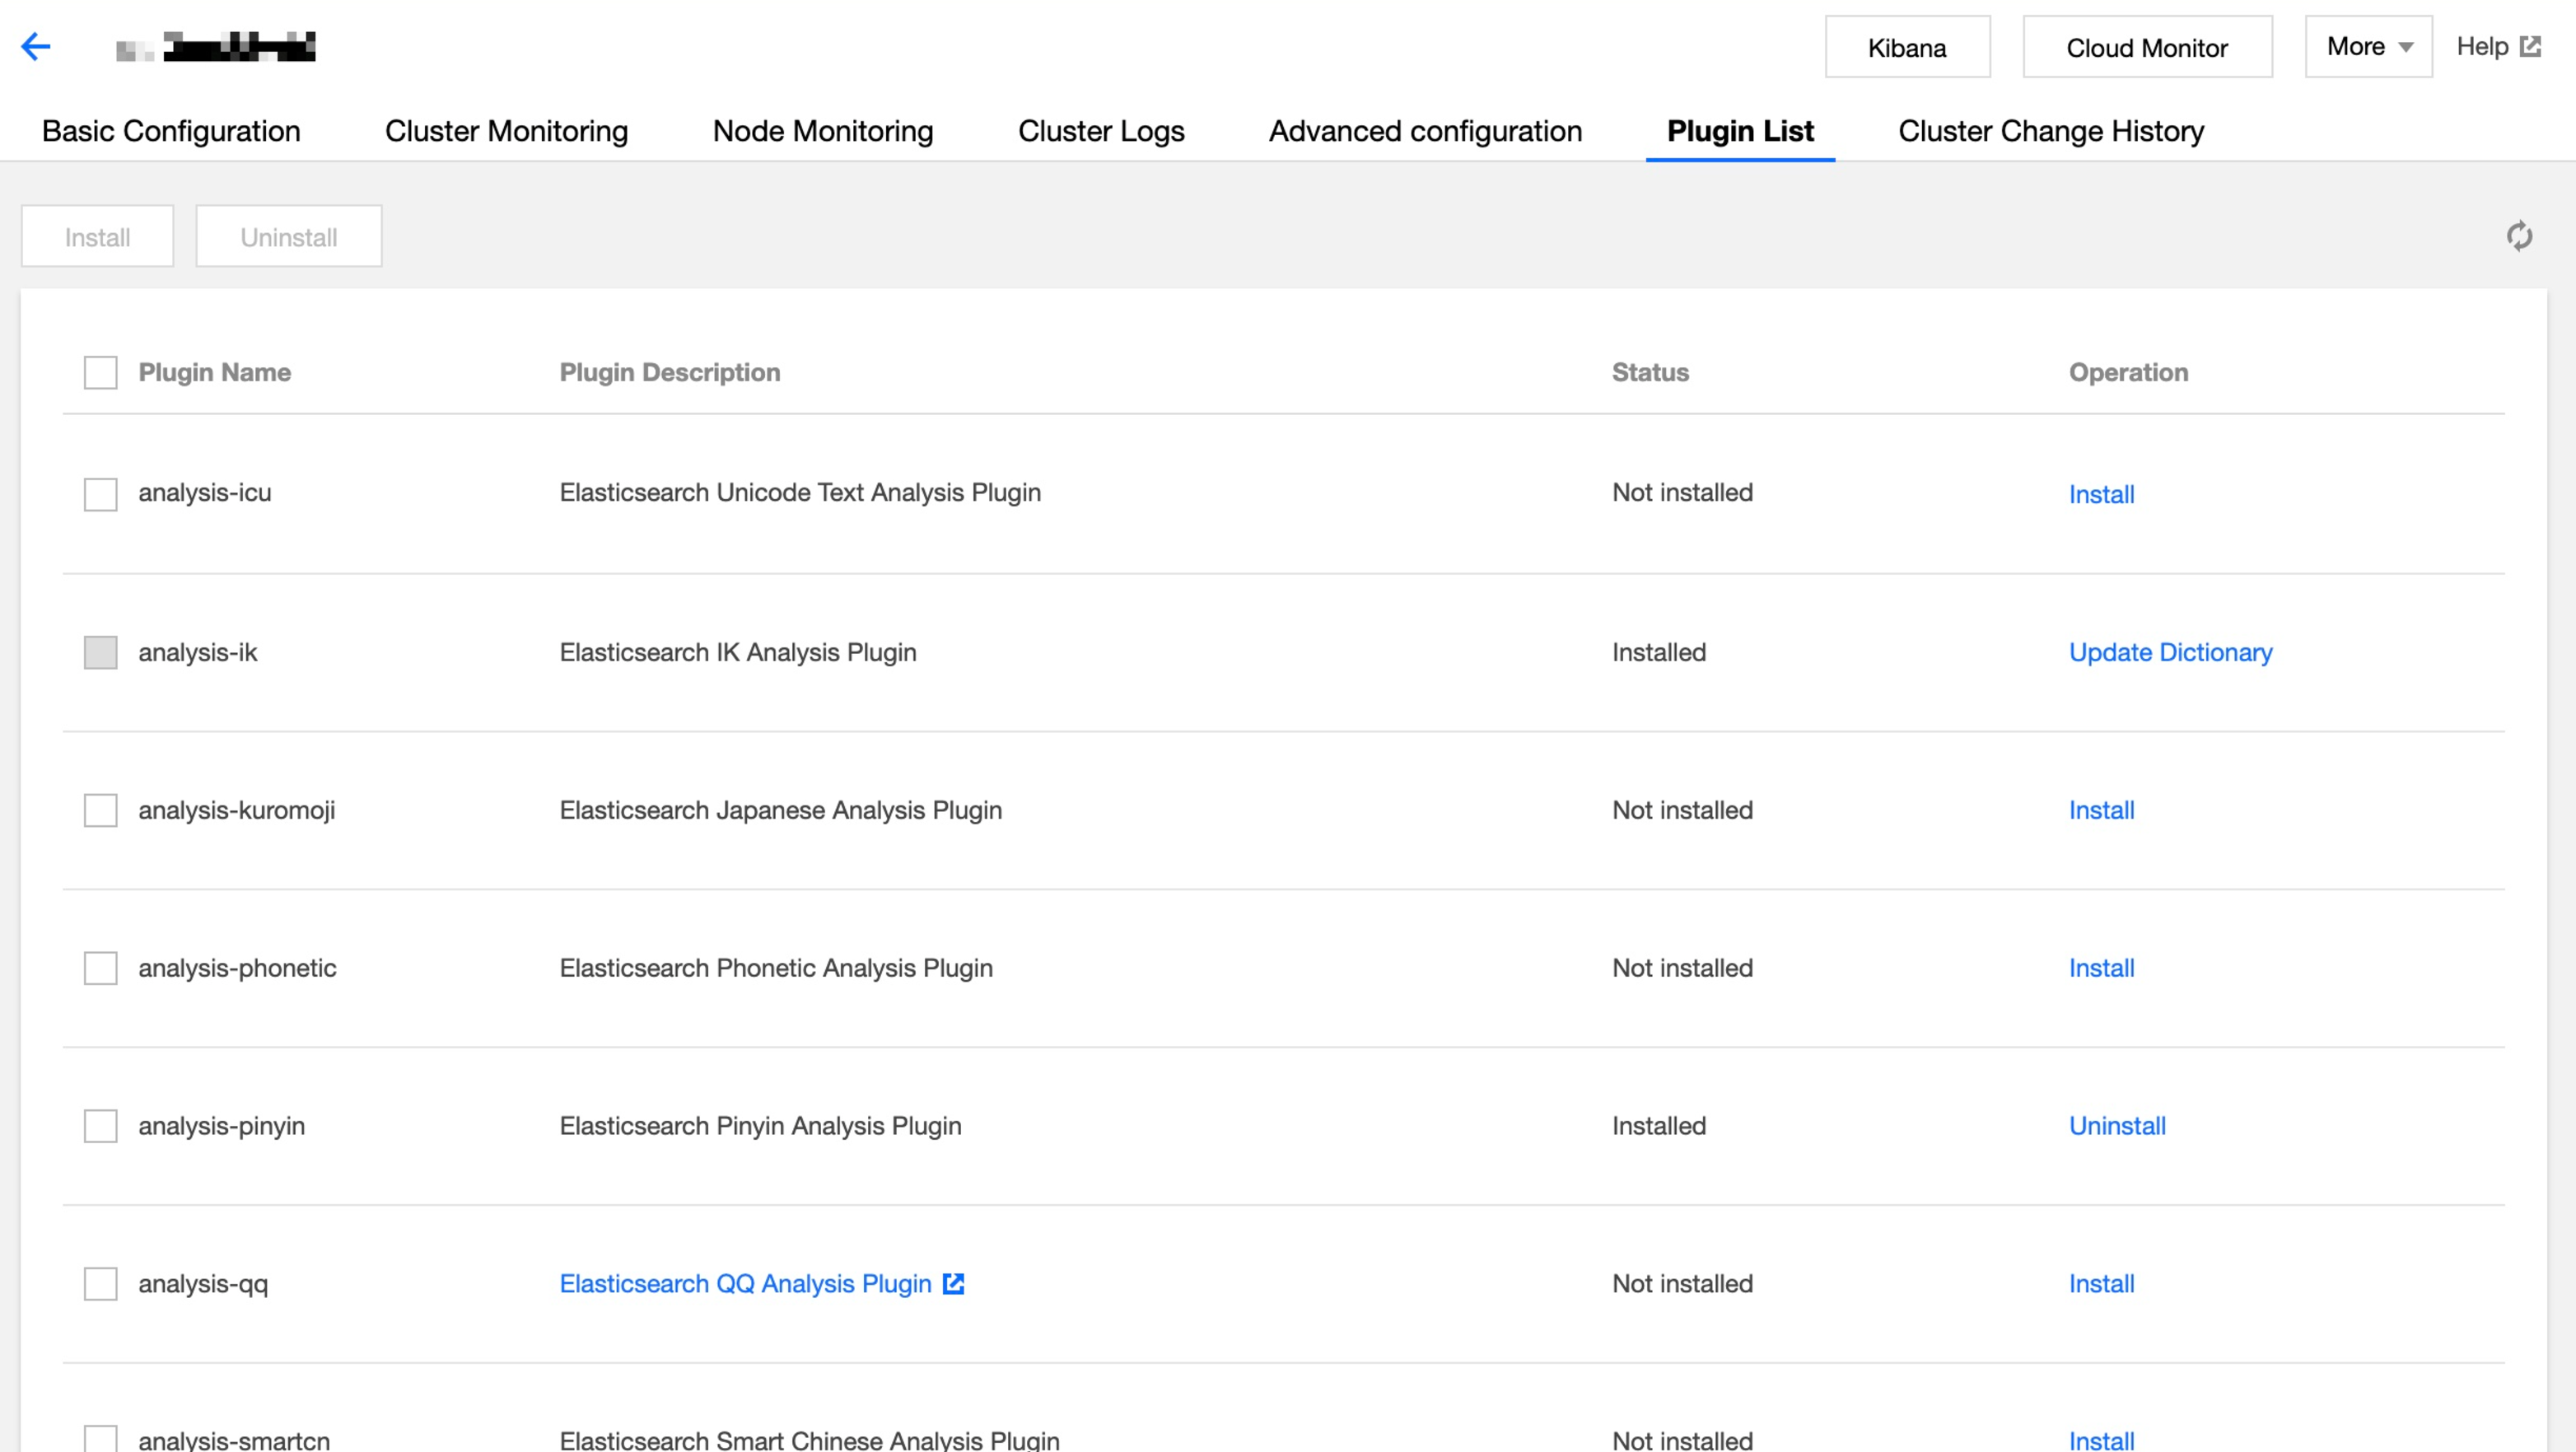Image resolution: width=2576 pixels, height=1452 pixels.
Task: Click the refresh plugin list icon
Action: (x=2519, y=236)
